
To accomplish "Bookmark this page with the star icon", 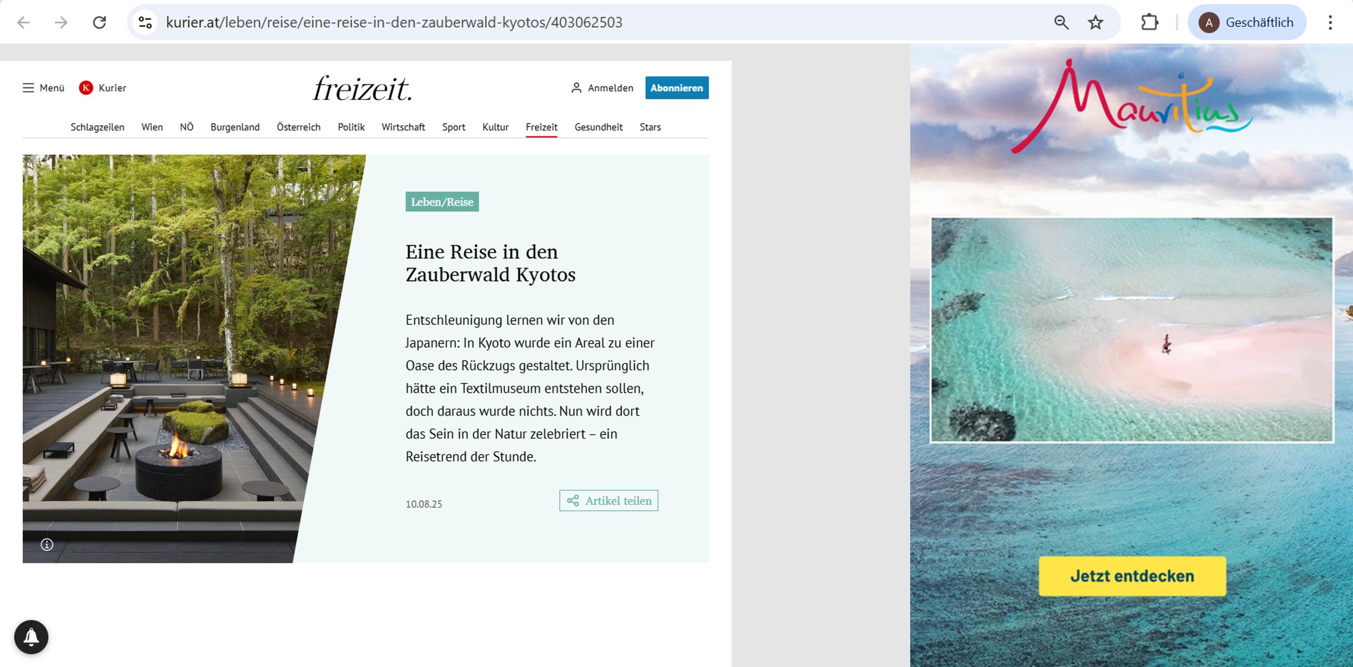I will [x=1095, y=22].
